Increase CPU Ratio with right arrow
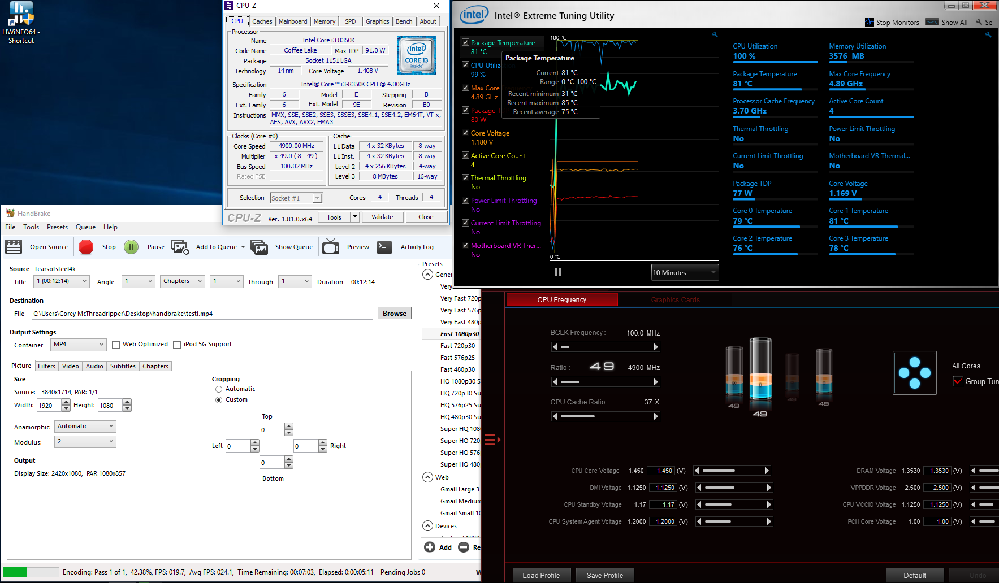Viewport: 999px width, 583px height. coord(656,382)
